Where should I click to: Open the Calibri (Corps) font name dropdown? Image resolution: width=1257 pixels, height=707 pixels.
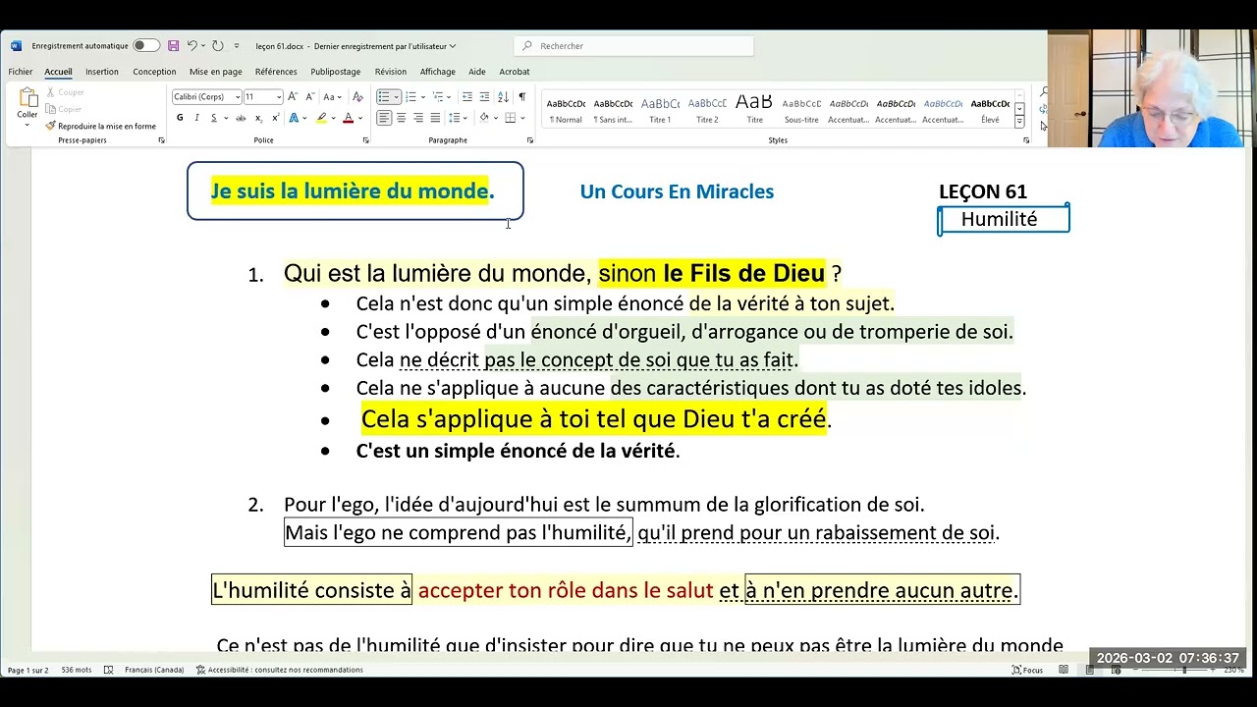click(x=238, y=97)
